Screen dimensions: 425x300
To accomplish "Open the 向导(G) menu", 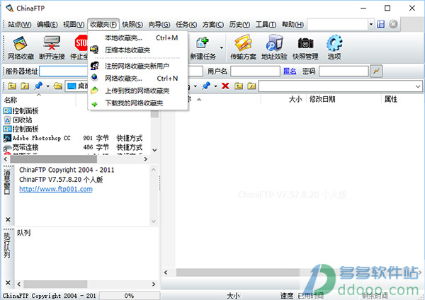I will point(159,25).
